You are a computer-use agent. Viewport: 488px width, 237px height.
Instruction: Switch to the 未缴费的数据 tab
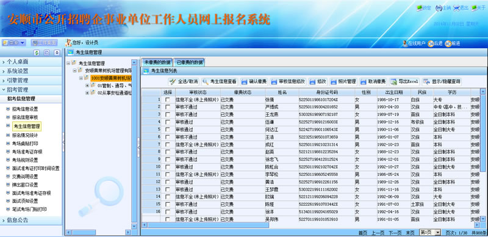tap(157, 62)
